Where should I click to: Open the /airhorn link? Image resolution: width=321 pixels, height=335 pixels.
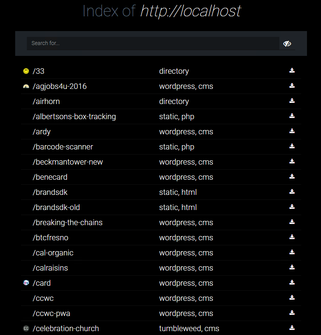pyautogui.click(x=46, y=101)
